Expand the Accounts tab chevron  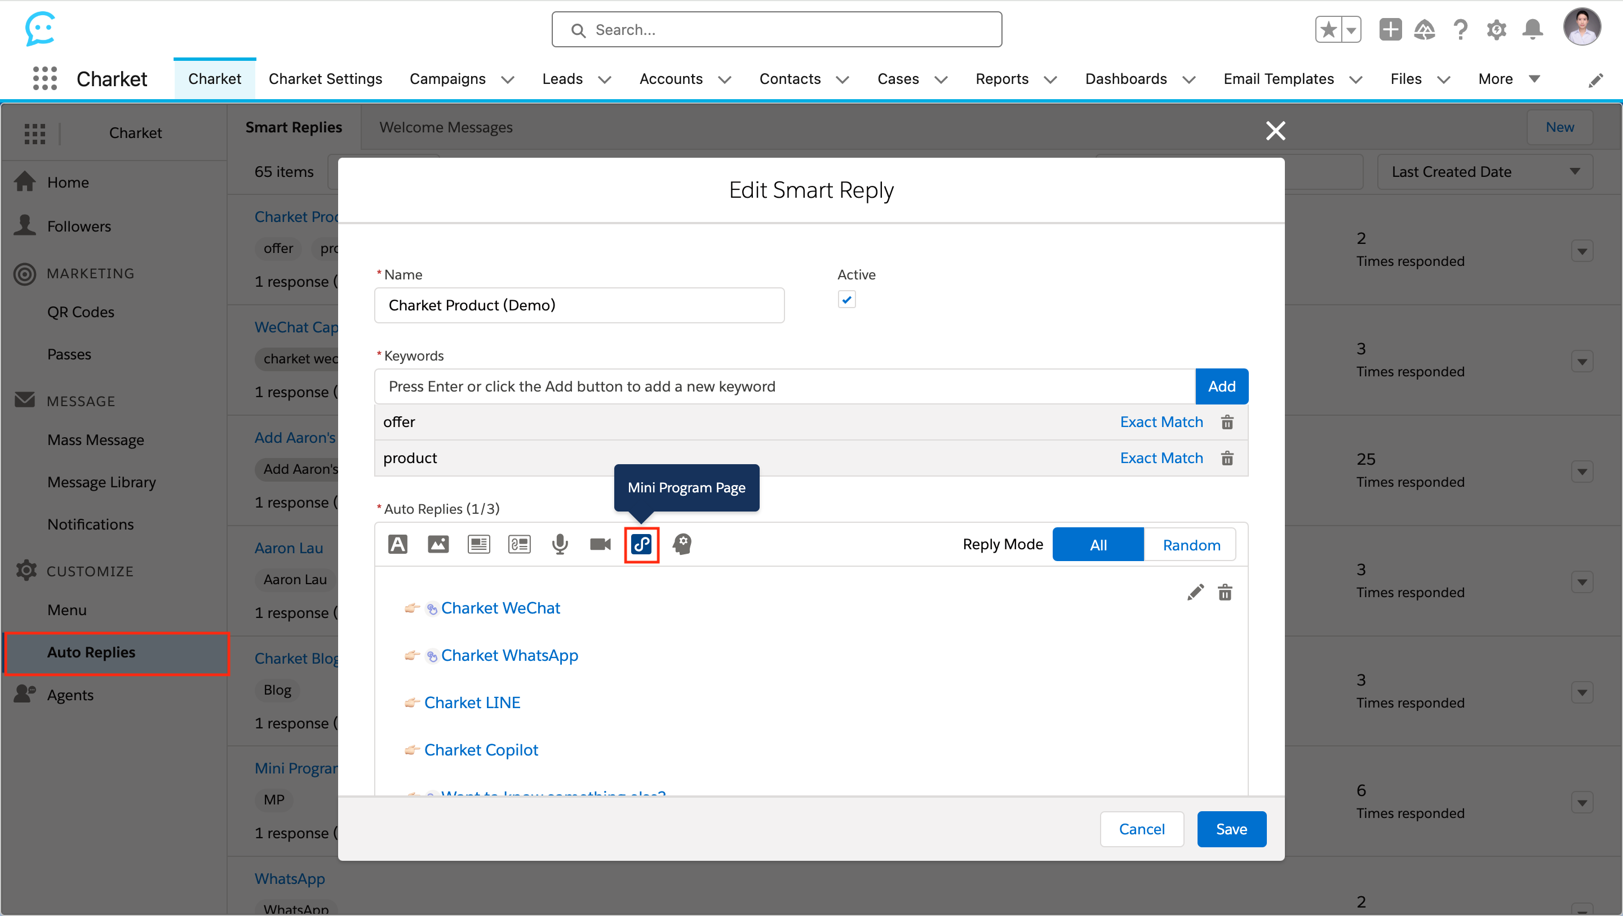point(725,79)
